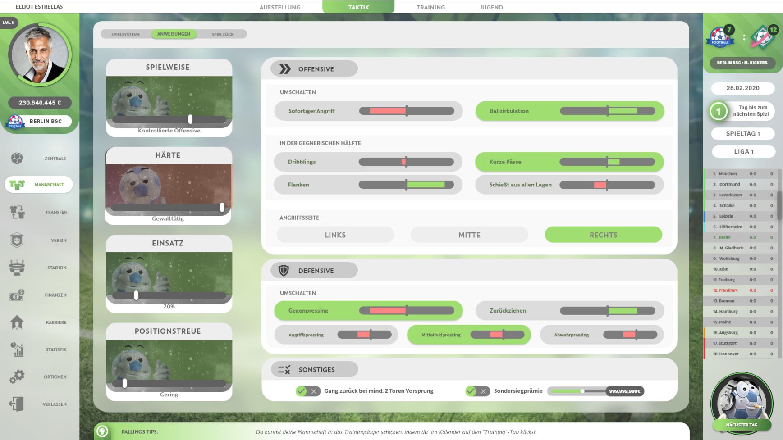Click the Härte slider handle
The height and width of the screenshot is (440, 783).
[222, 207]
